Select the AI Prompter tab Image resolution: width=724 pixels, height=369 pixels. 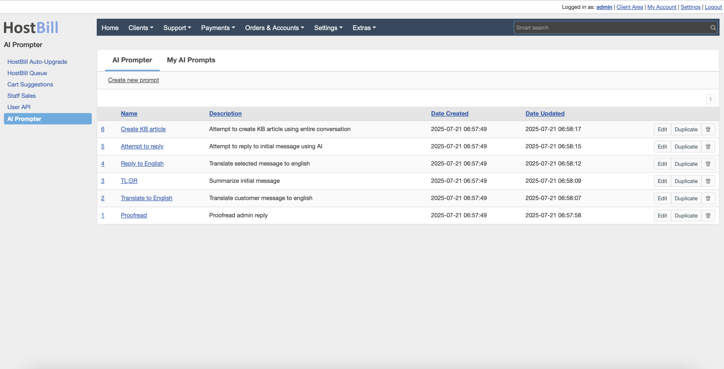pyautogui.click(x=132, y=60)
